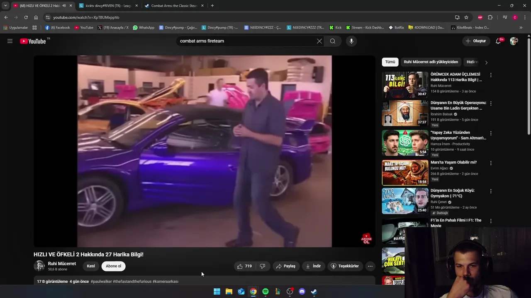Open options for Sam Altman video
This screenshot has height=298, width=531.
[491, 133]
